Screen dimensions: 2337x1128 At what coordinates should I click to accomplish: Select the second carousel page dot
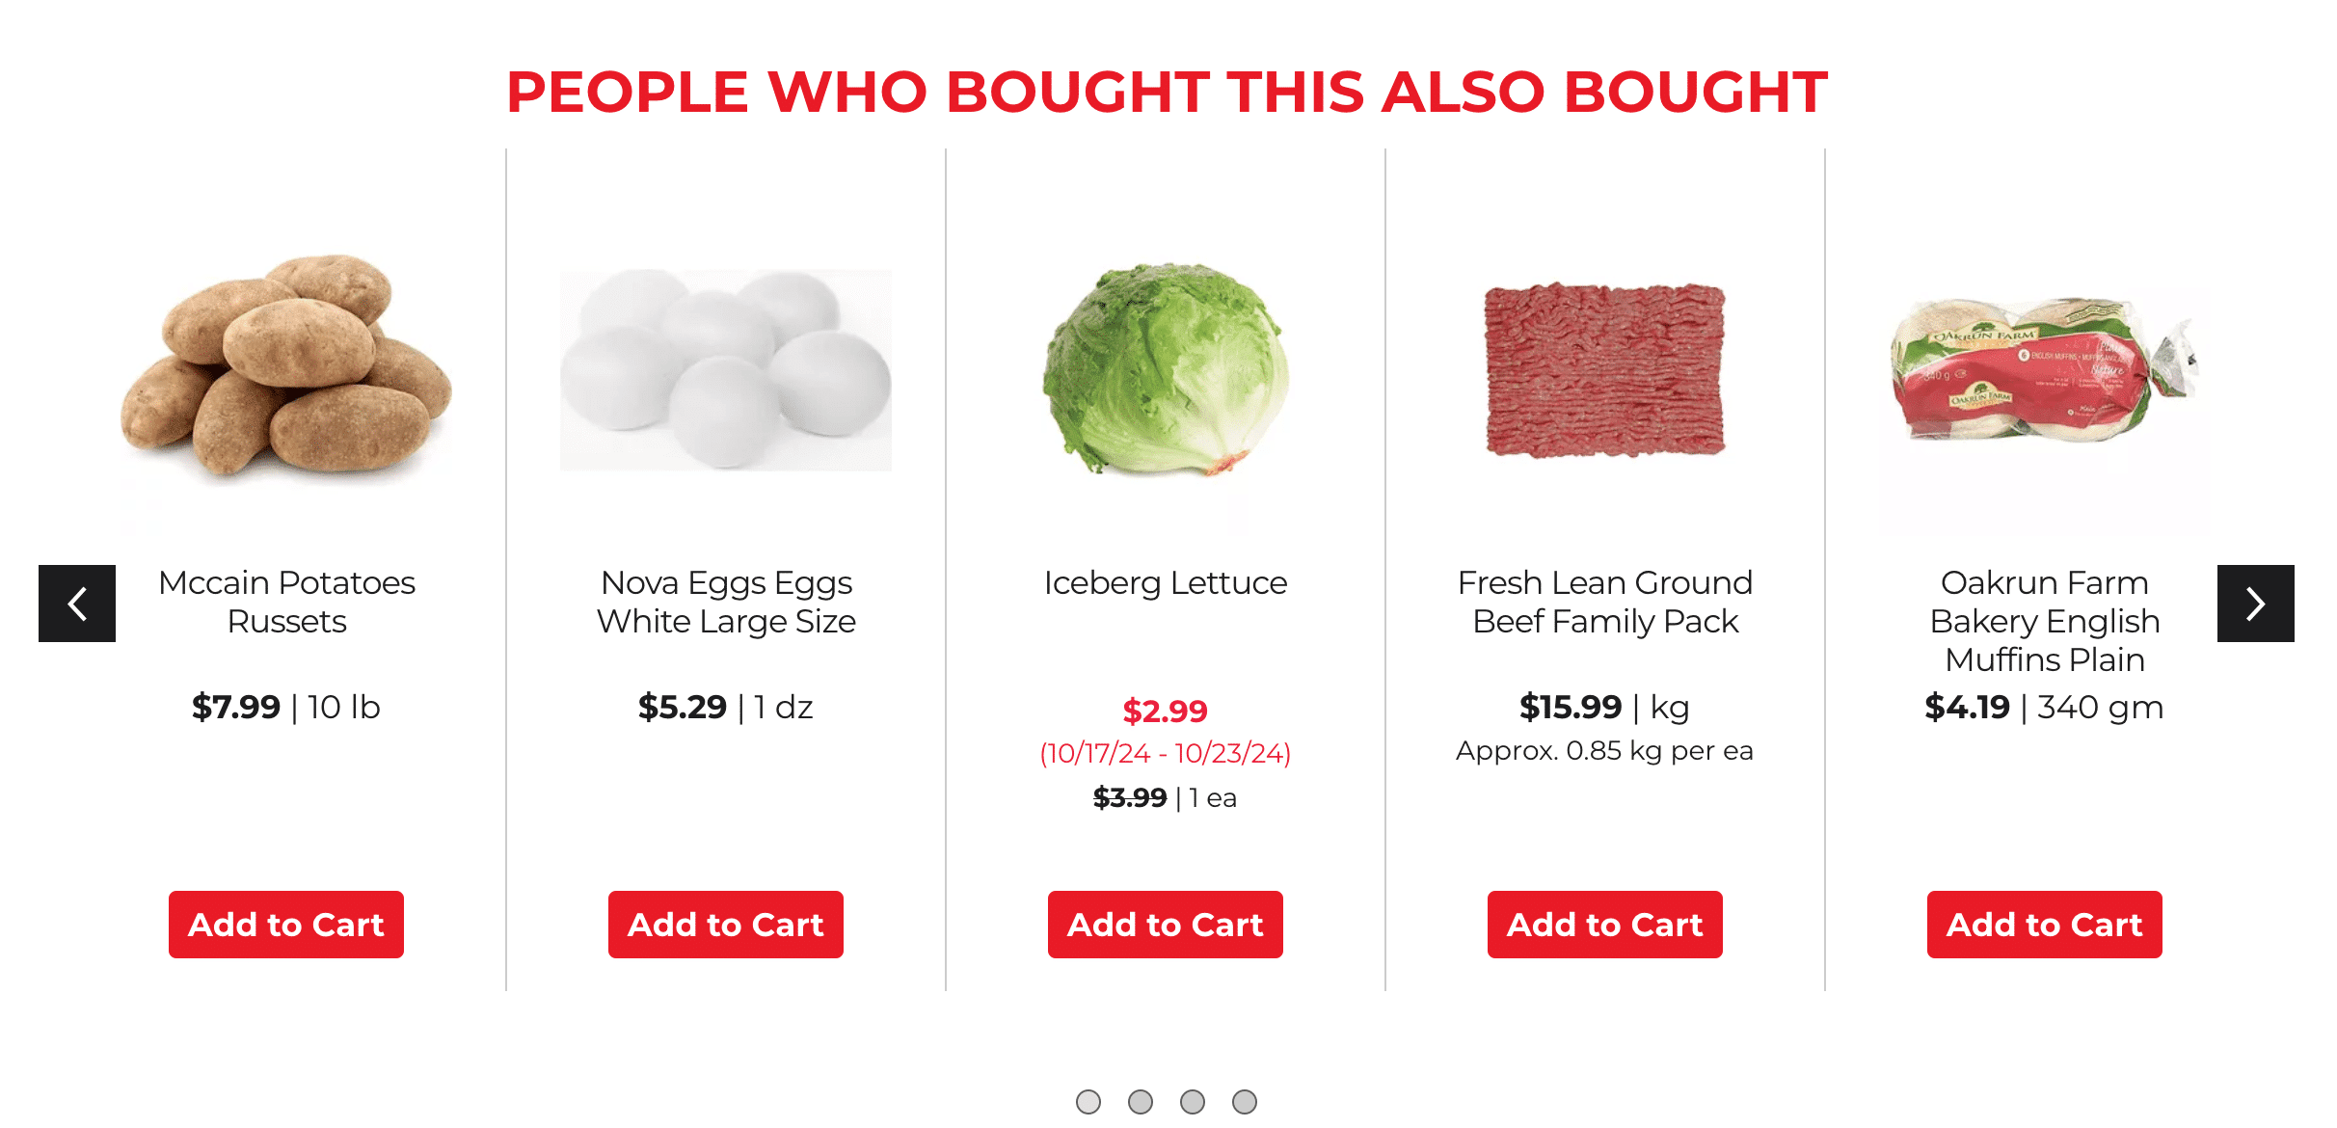pos(1141,1101)
